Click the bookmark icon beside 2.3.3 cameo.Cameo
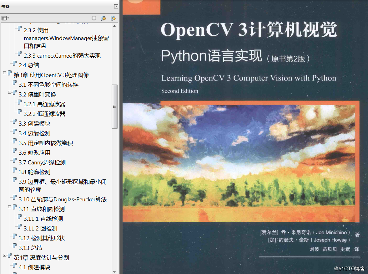The height and width of the screenshot is (274, 368). click(20, 54)
